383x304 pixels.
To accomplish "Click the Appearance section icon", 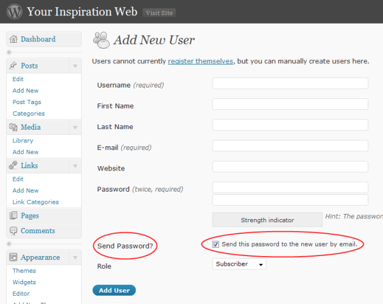I will [x=14, y=257].
